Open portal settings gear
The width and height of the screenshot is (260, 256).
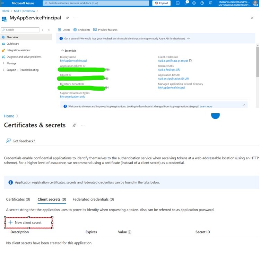194,3
